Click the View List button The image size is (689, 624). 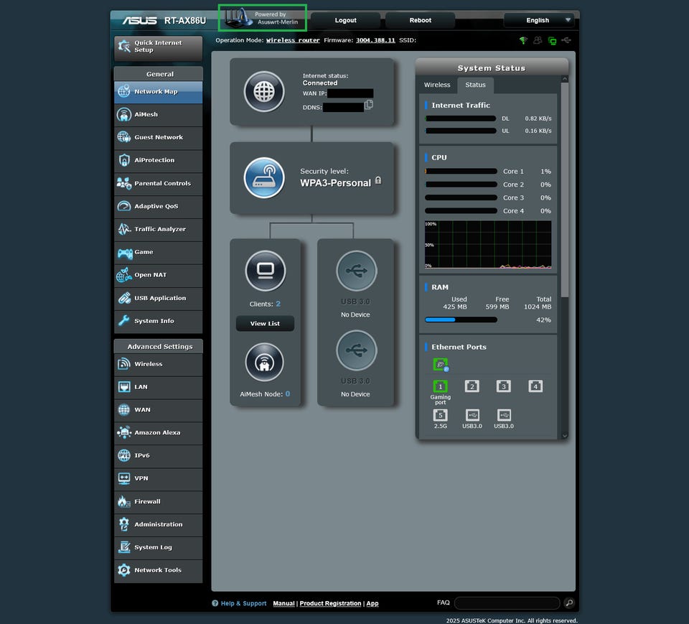coord(265,324)
